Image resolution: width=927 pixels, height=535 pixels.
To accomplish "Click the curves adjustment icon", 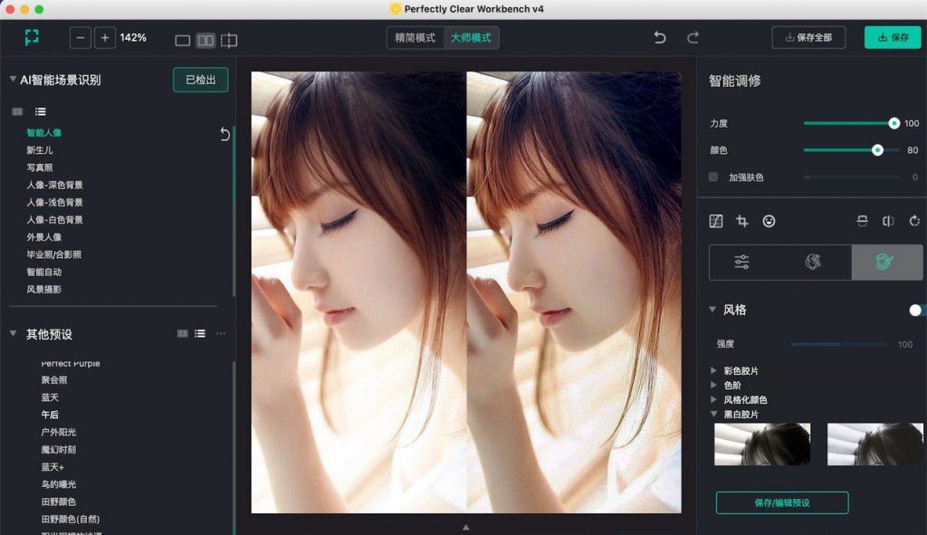I will 716,222.
